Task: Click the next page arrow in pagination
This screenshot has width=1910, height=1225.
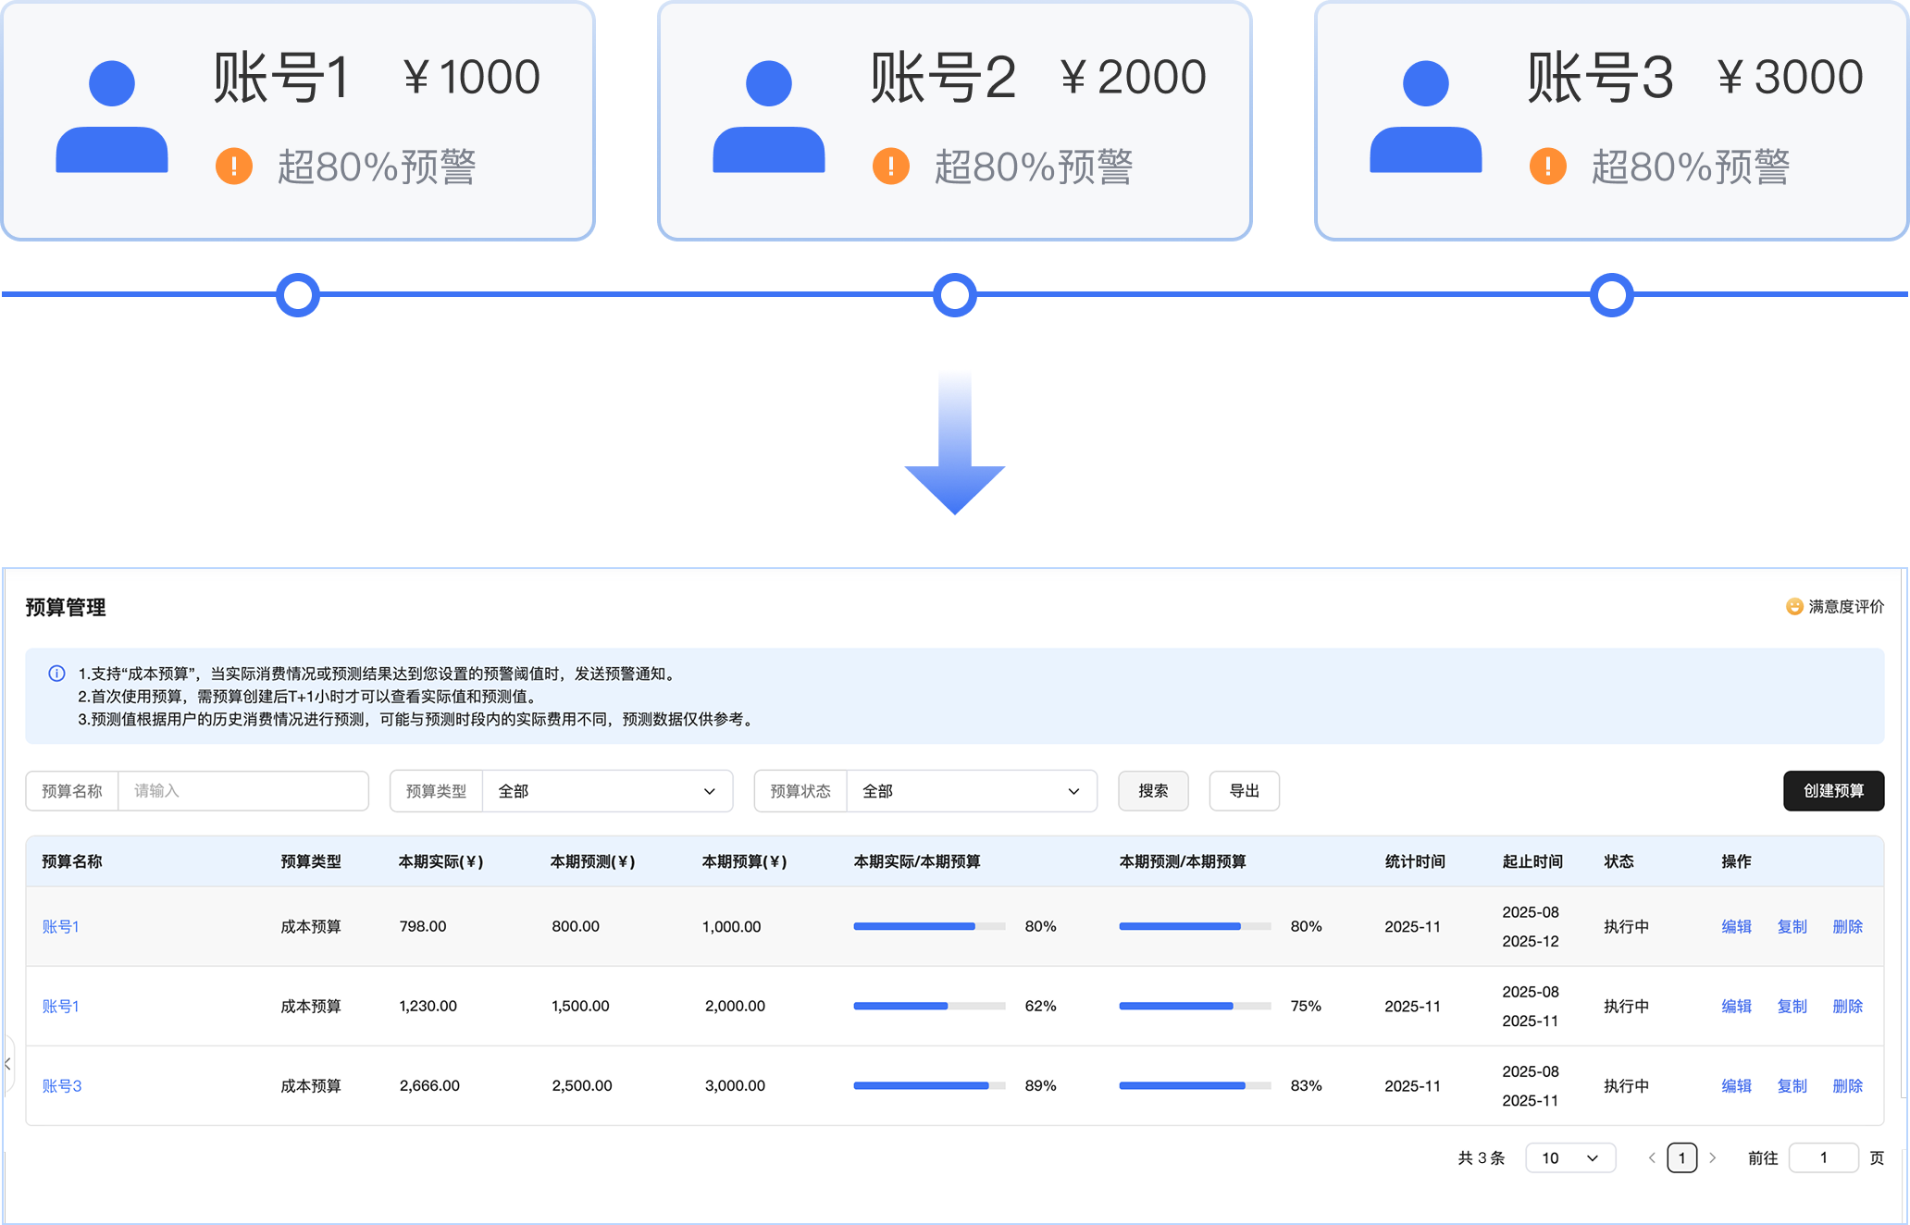Action: pos(1713,1157)
